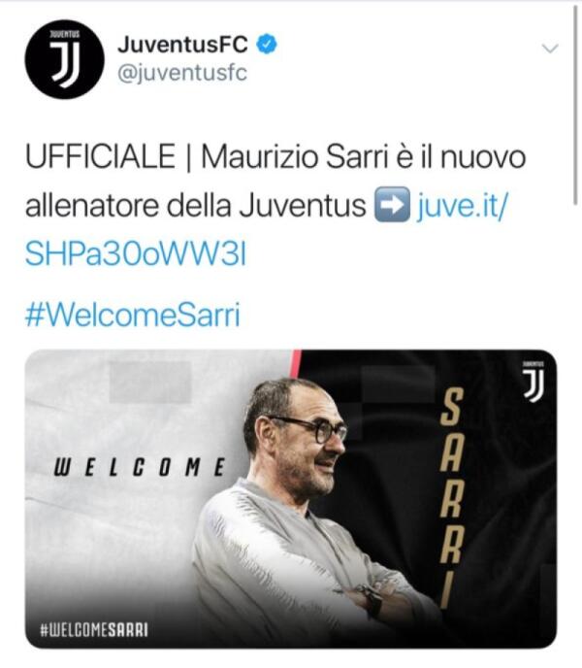This screenshot has width=582, height=668.
Task: Click the SHPa30oWW3I link continuation
Action: pyautogui.click(x=136, y=254)
